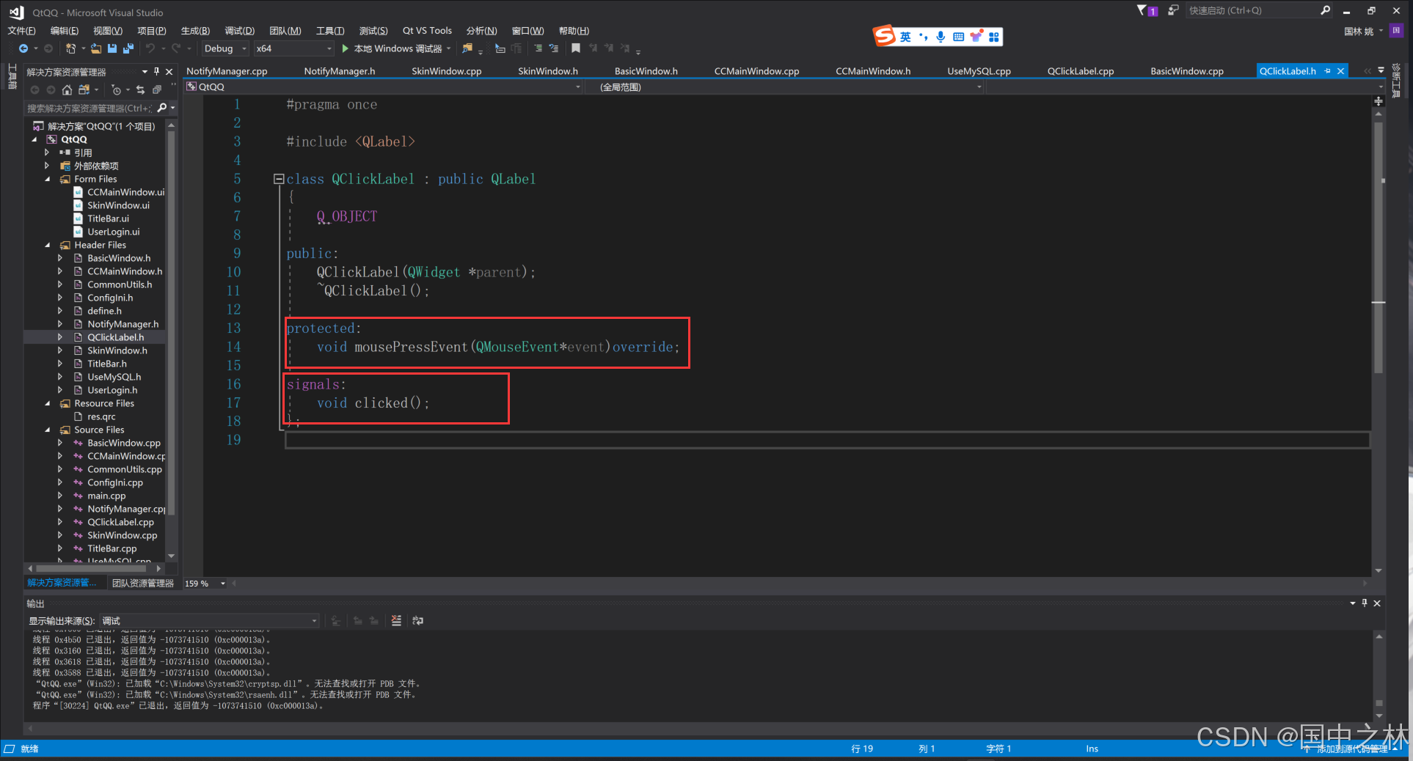Click the Sogou microphone voice input icon

coord(941,37)
